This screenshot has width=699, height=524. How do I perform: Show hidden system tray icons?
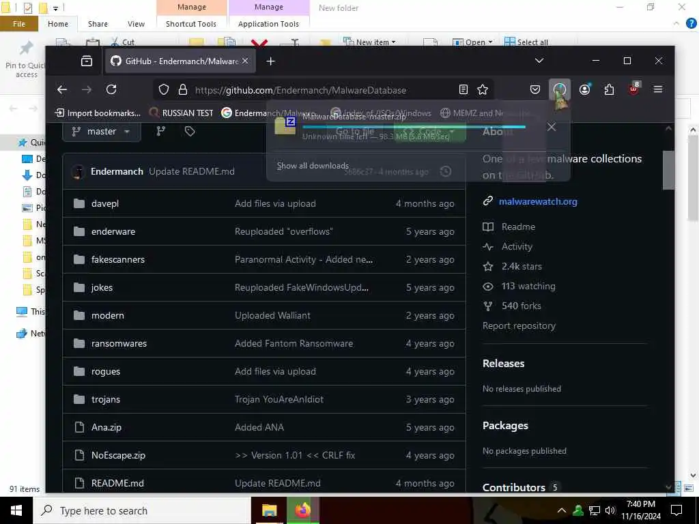(562, 510)
